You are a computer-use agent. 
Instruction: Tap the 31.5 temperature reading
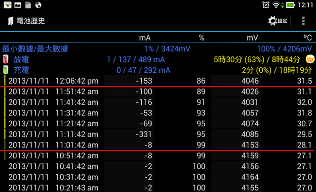[x=305, y=81]
